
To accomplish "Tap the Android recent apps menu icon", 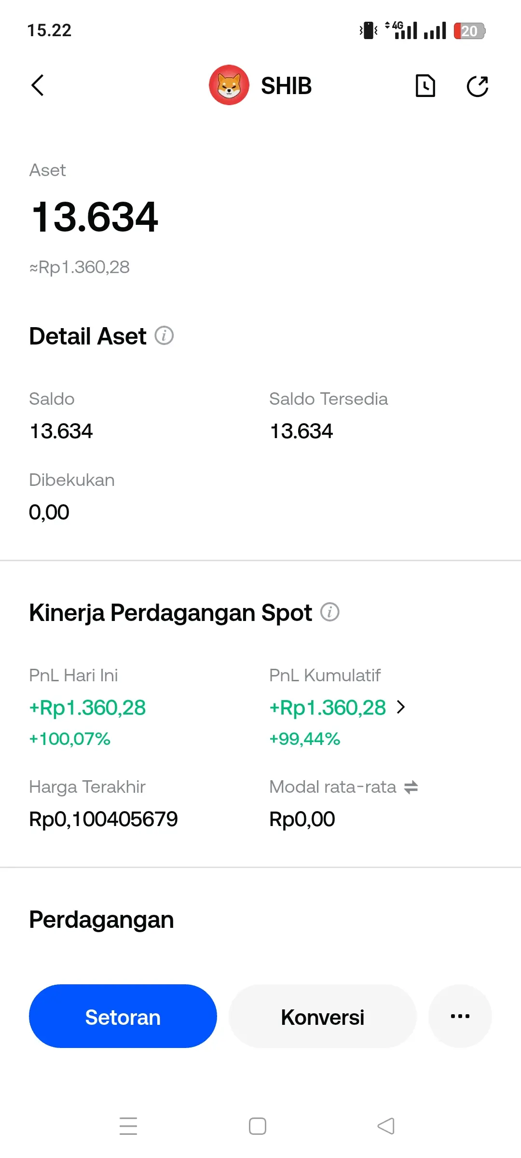I will tap(128, 1126).
